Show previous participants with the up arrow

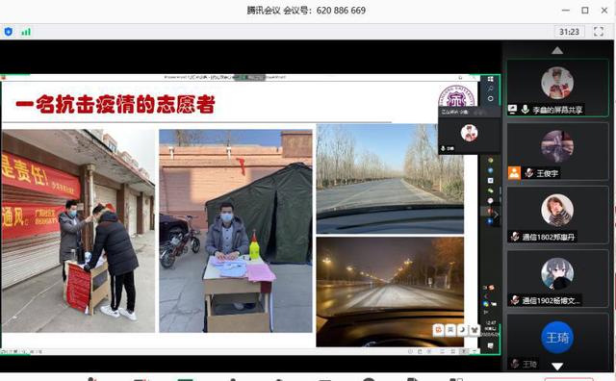(x=557, y=50)
